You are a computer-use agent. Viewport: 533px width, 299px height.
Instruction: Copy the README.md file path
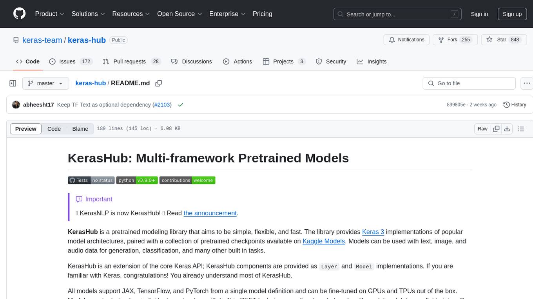click(159, 83)
